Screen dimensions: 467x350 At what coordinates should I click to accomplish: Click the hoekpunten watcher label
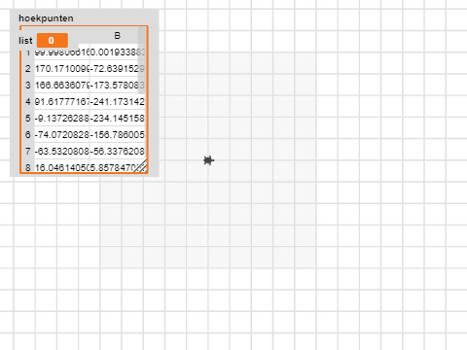click(x=46, y=18)
